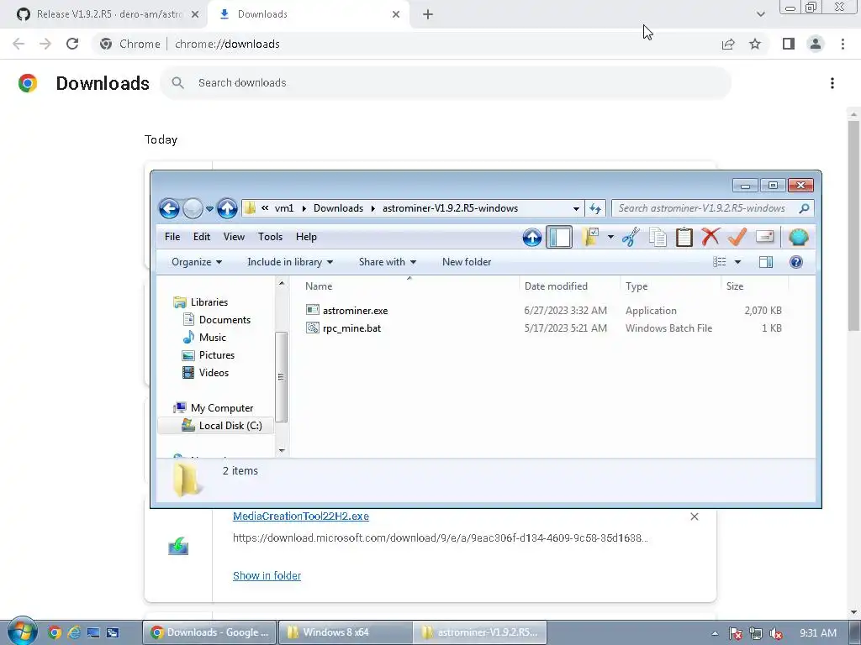Image resolution: width=861 pixels, height=645 pixels.
Task: Click the Cut scissors icon
Action: coord(631,238)
